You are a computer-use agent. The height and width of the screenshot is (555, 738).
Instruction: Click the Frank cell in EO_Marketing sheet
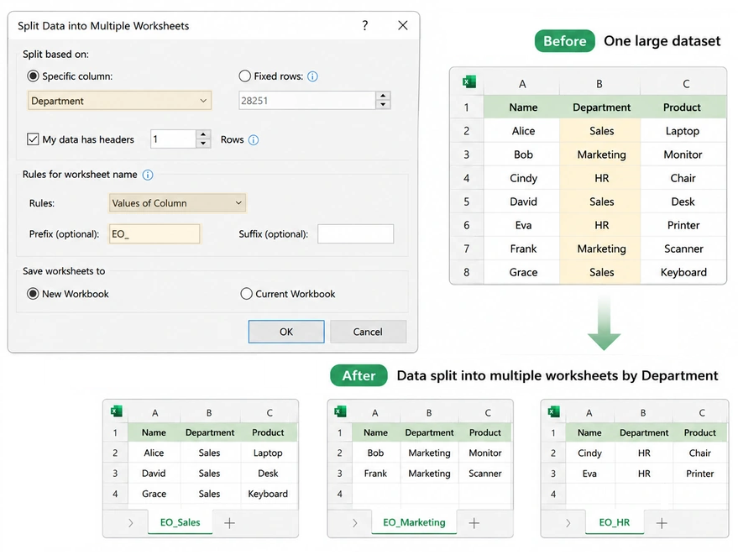[x=375, y=474]
